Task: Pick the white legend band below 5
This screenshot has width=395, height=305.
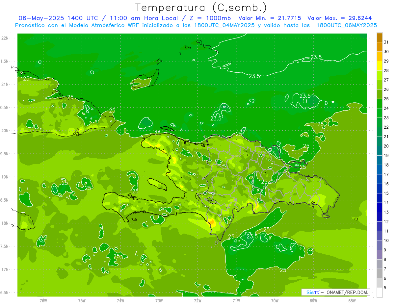Action: (x=380, y=292)
